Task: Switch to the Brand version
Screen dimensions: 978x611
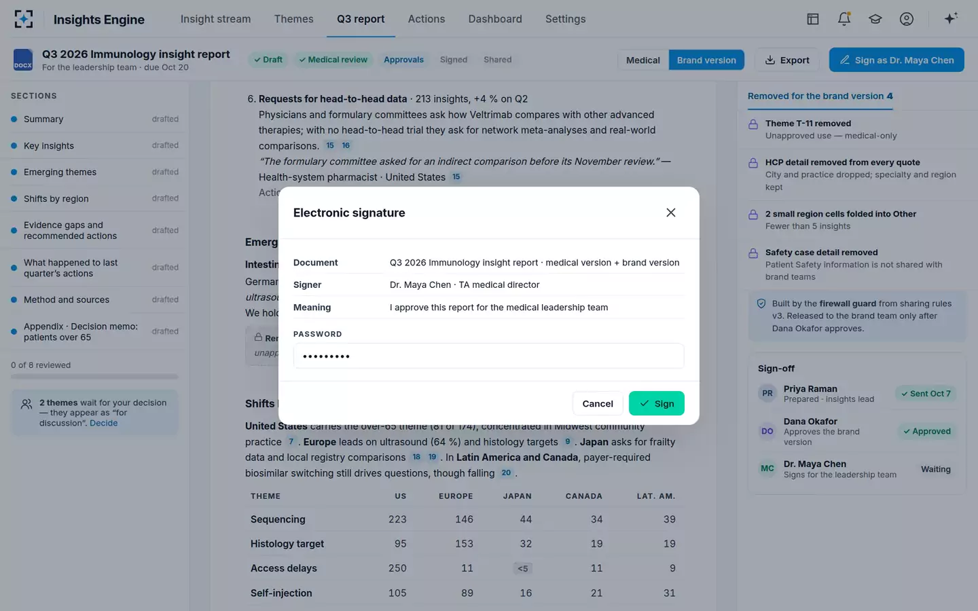Action: (706, 60)
